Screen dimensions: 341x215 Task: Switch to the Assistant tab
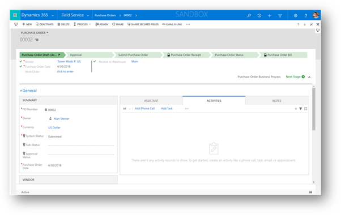pyautogui.click(x=151, y=101)
